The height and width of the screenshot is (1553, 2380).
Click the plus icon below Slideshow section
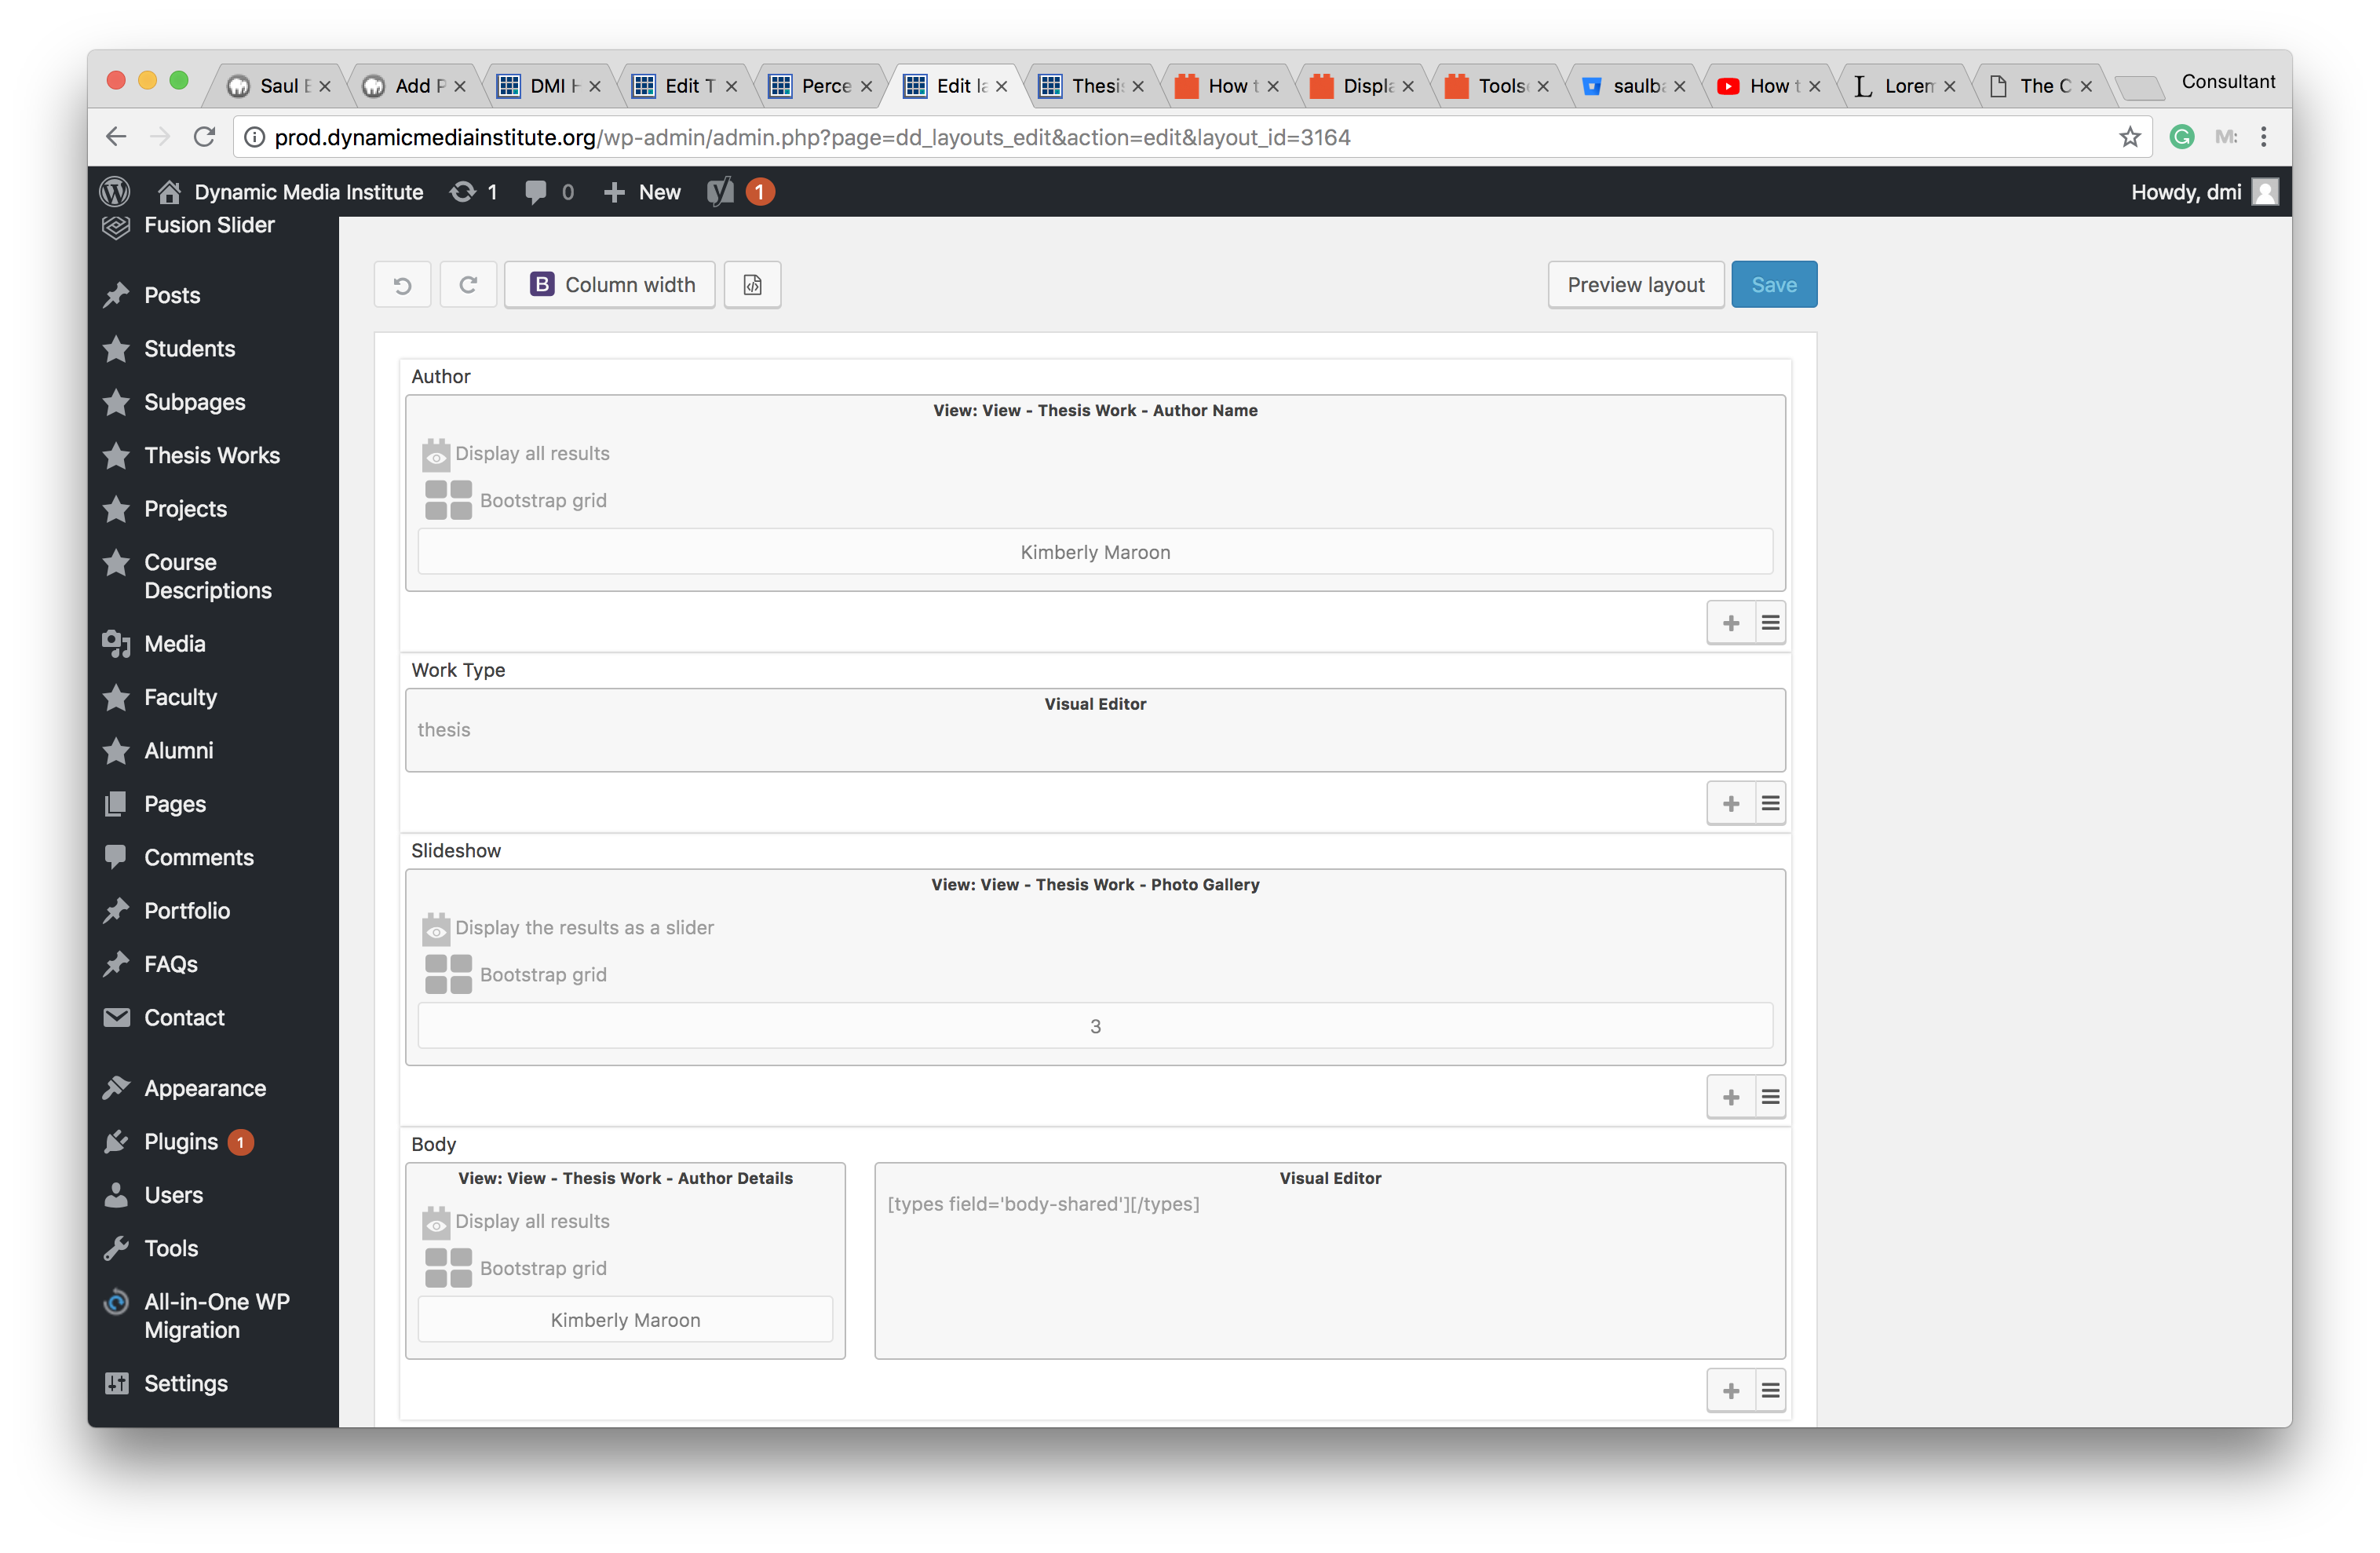1731,1097
